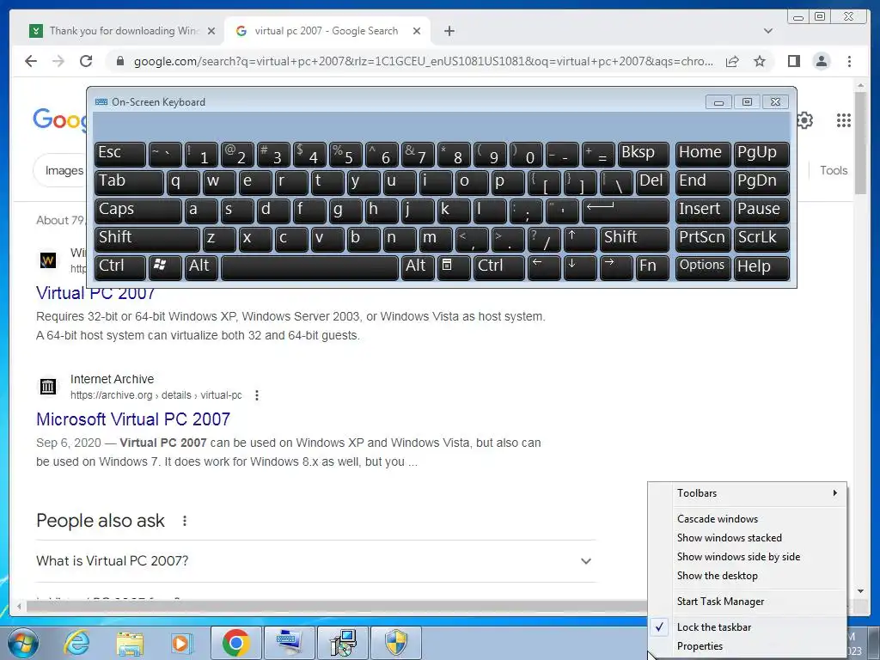Open Virtual PC 2007 Wikipedia result link

tap(95, 293)
